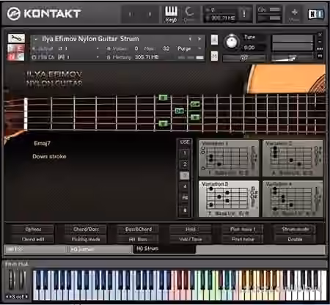Click the Kontakt logo in header
The width and height of the screenshot is (330, 305).
point(44,14)
